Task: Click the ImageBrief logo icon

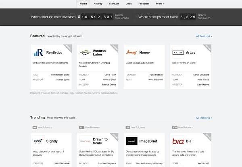Action: pos(132,141)
